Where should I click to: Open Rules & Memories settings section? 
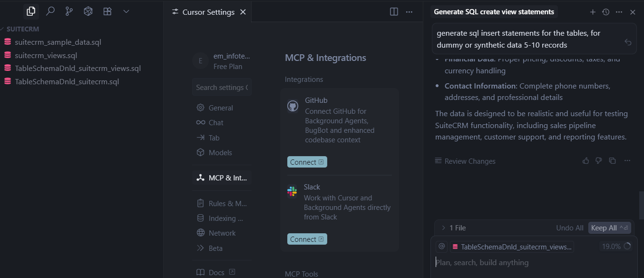tap(222, 203)
